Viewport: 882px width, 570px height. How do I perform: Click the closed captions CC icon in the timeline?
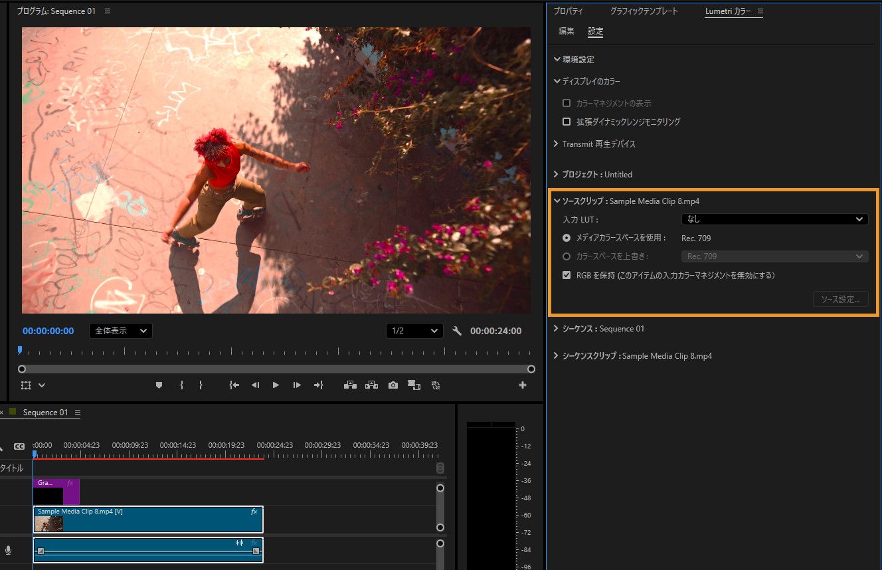tap(19, 446)
